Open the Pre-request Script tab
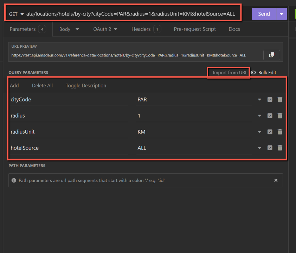Image resolution: width=296 pixels, height=253 pixels. pyautogui.click(x=195, y=29)
